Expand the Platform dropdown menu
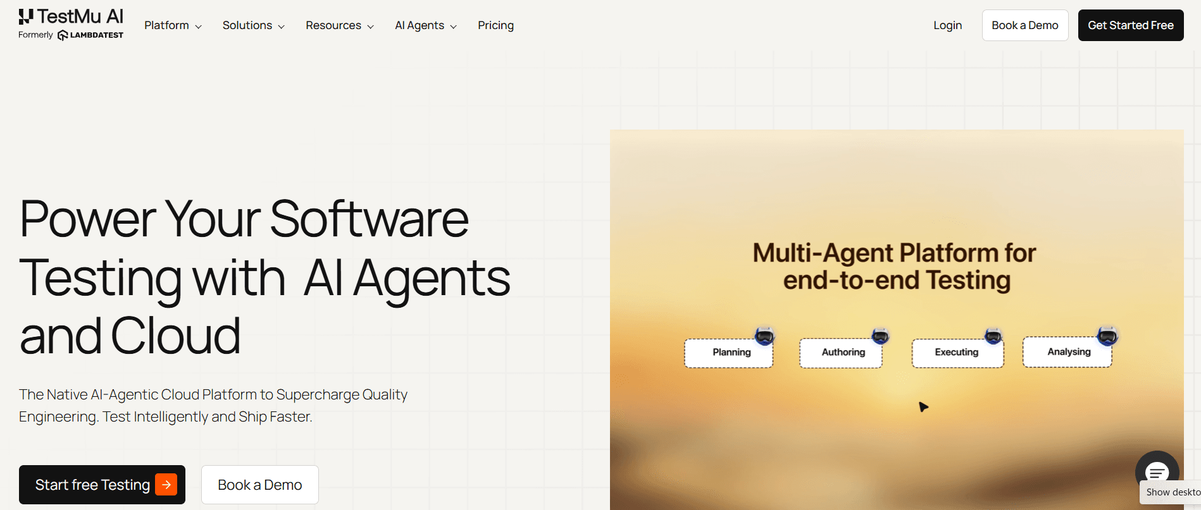The height and width of the screenshot is (510, 1201). 173,25
